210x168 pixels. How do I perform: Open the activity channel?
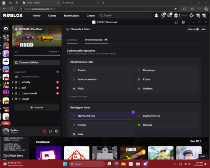click(37, 82)
